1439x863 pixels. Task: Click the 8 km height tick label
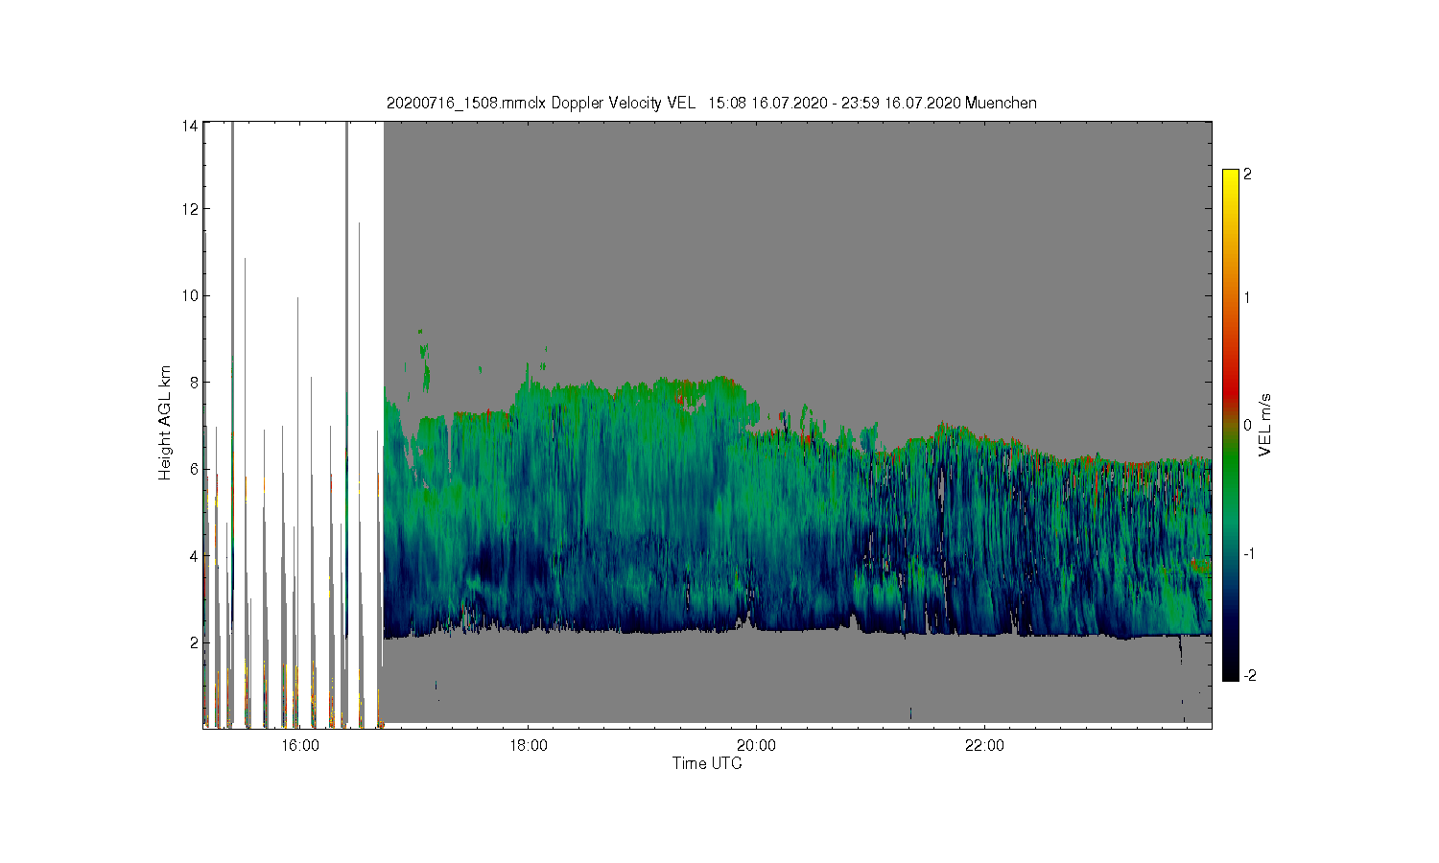(194, 382)
